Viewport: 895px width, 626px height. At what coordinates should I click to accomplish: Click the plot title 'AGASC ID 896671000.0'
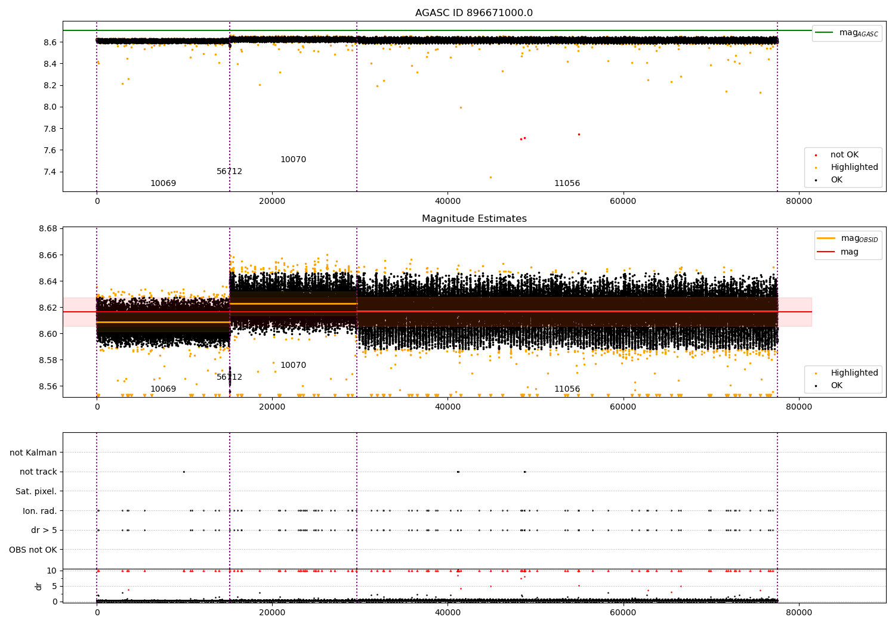click(x=474, y=13)
